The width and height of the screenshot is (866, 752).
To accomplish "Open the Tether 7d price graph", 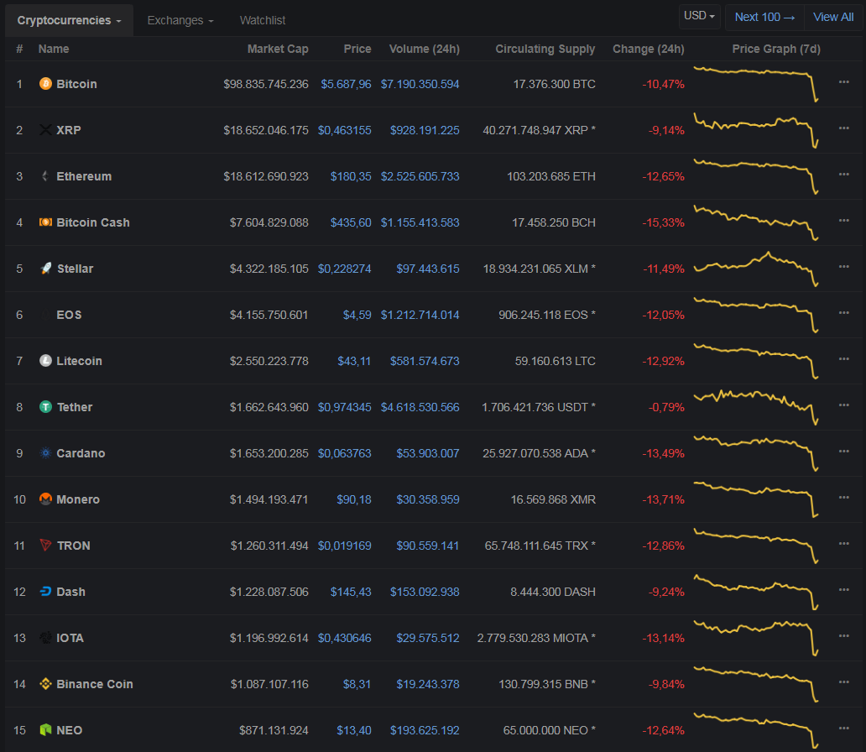I will (756, 407).
